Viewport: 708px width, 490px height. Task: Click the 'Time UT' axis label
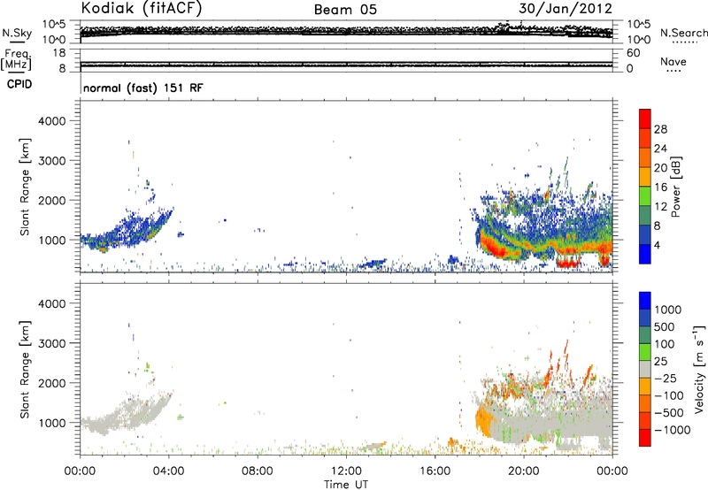point(346,485)
